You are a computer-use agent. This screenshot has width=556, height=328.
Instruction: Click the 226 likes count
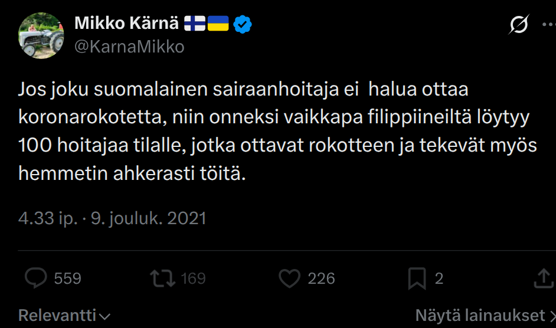321,278
